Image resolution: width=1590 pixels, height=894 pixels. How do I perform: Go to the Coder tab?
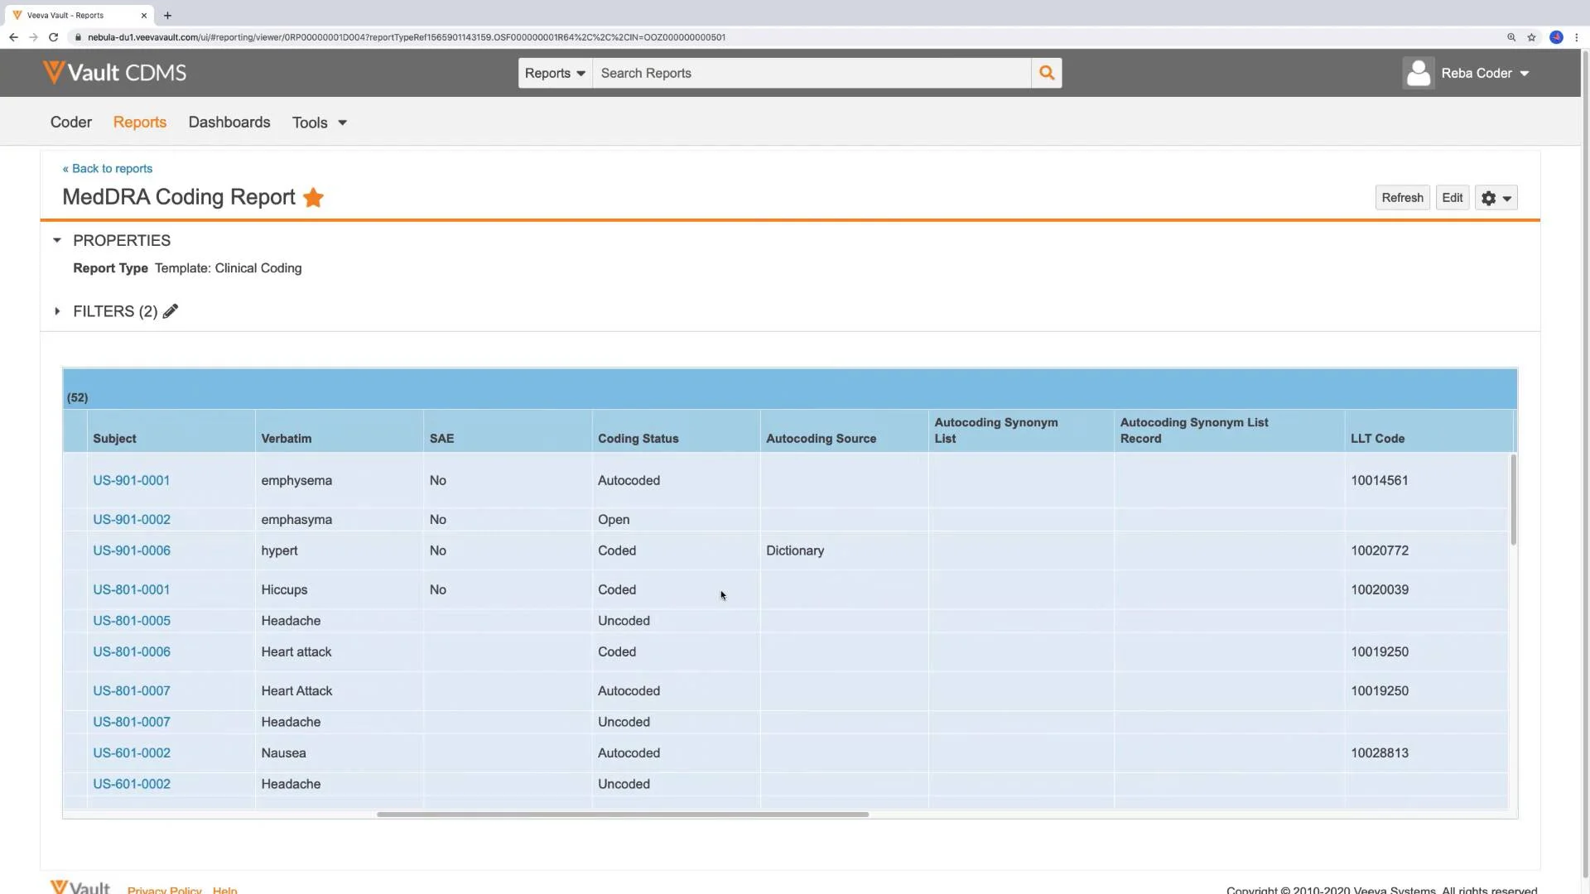[71, 123]
